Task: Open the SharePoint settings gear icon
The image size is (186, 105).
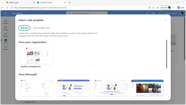Action: point(153,13)
